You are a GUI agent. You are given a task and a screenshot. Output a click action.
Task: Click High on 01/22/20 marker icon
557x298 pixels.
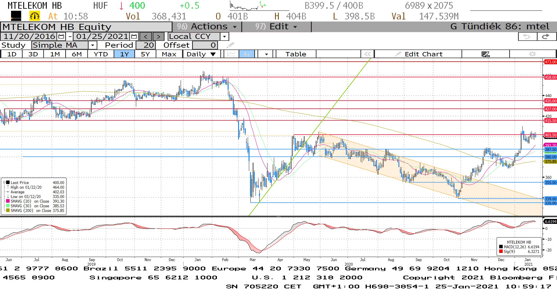coord(8,187)
